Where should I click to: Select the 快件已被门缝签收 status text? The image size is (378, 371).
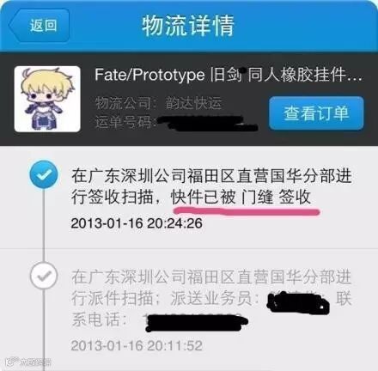(241, 198)
